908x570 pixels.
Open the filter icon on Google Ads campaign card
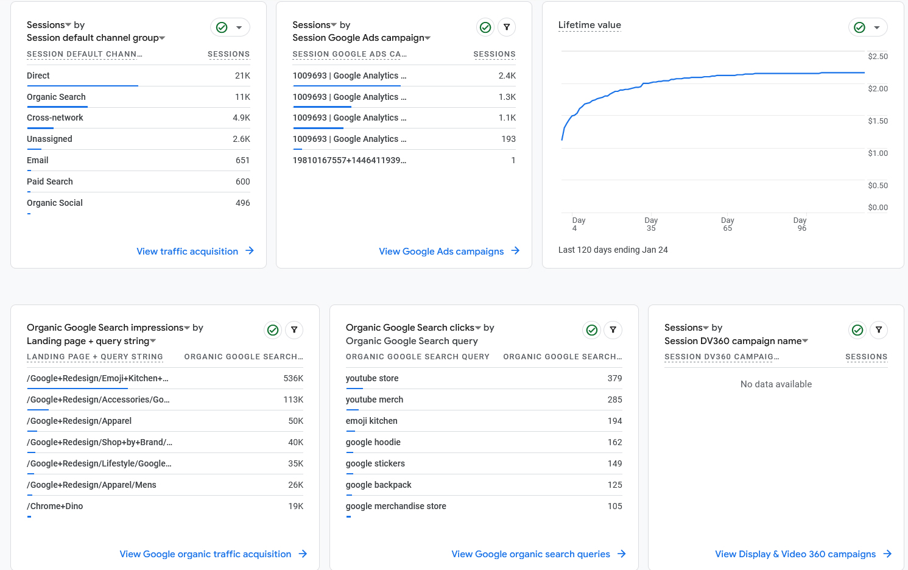point(507,27)
